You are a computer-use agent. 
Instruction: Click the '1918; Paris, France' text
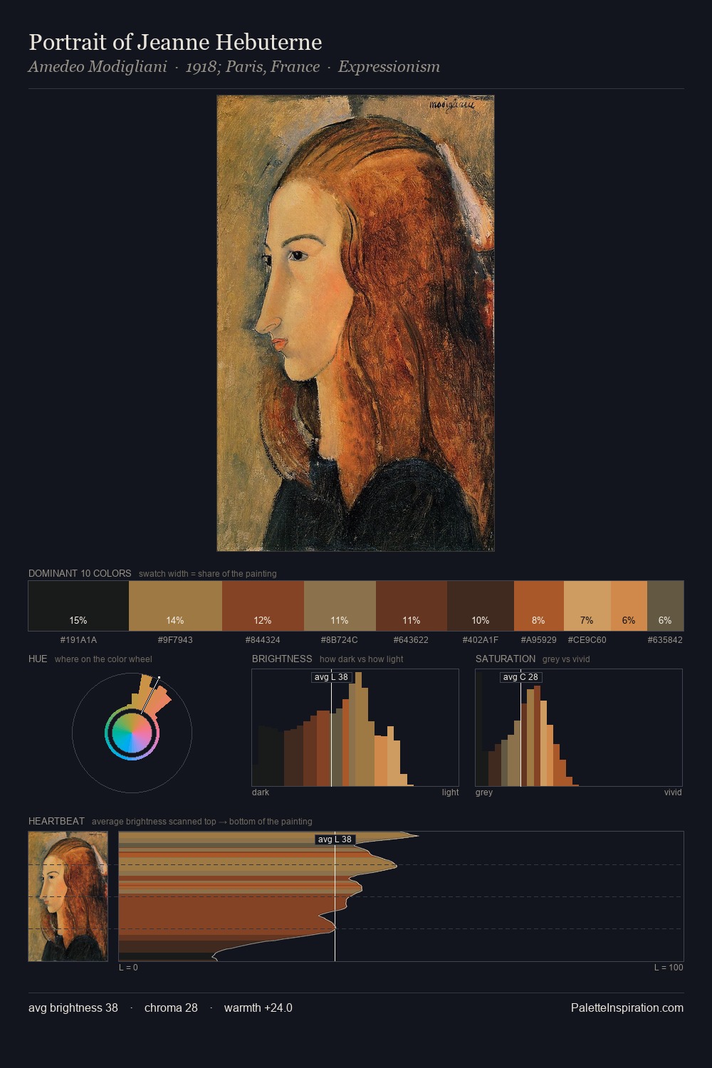pos(253,67)
